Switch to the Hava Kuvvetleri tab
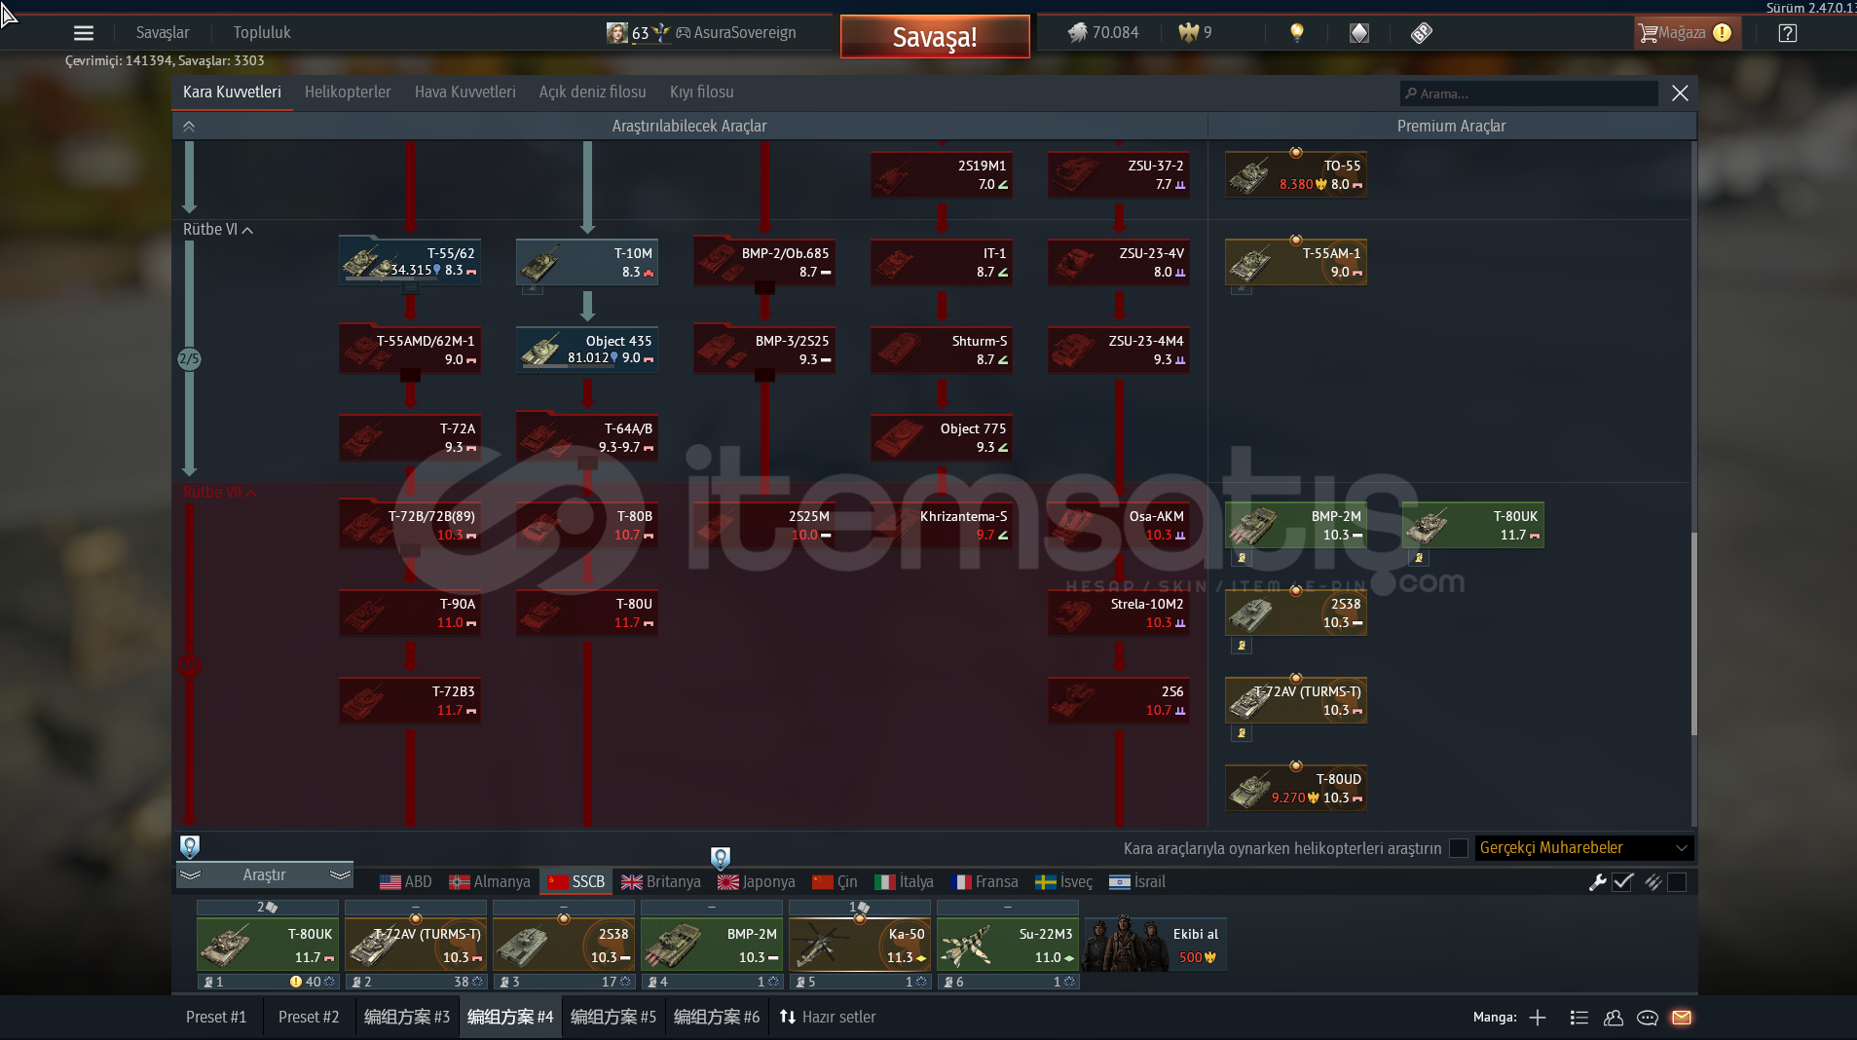Screen dimensions: 1857x1040 (465, 93)
